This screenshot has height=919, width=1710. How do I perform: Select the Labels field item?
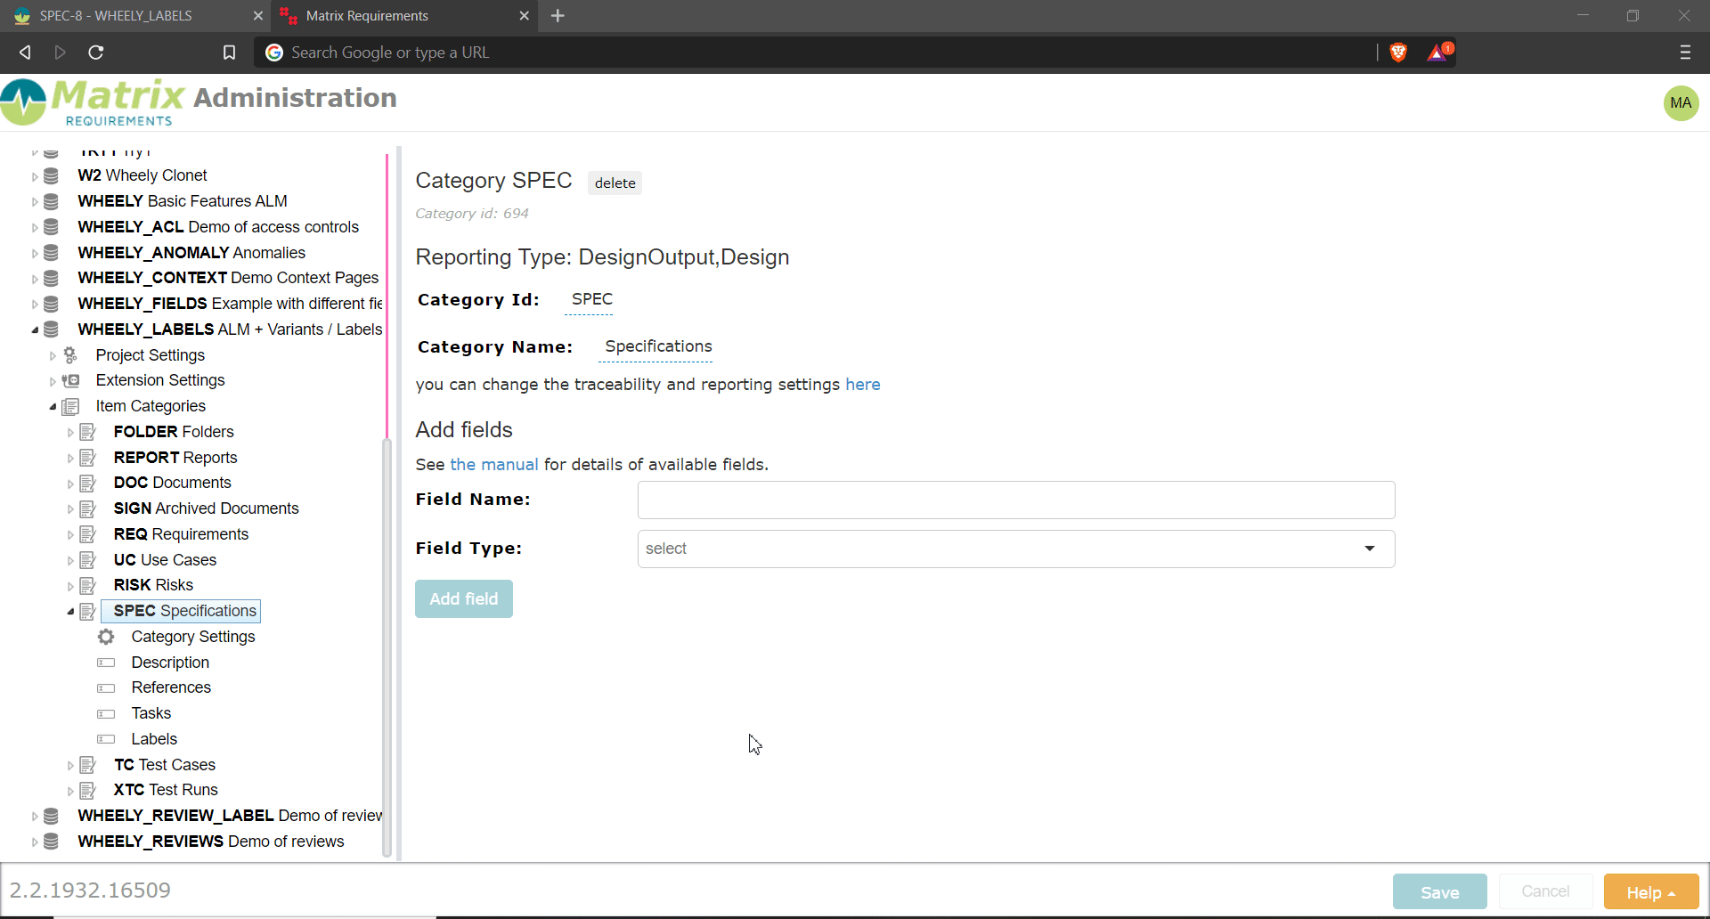[x=154, y=739]
